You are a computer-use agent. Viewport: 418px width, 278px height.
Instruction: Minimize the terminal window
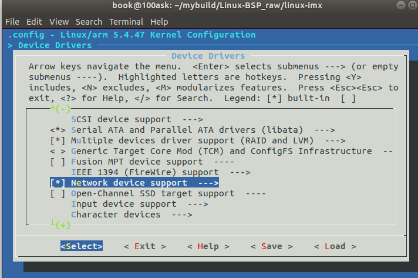400,5
